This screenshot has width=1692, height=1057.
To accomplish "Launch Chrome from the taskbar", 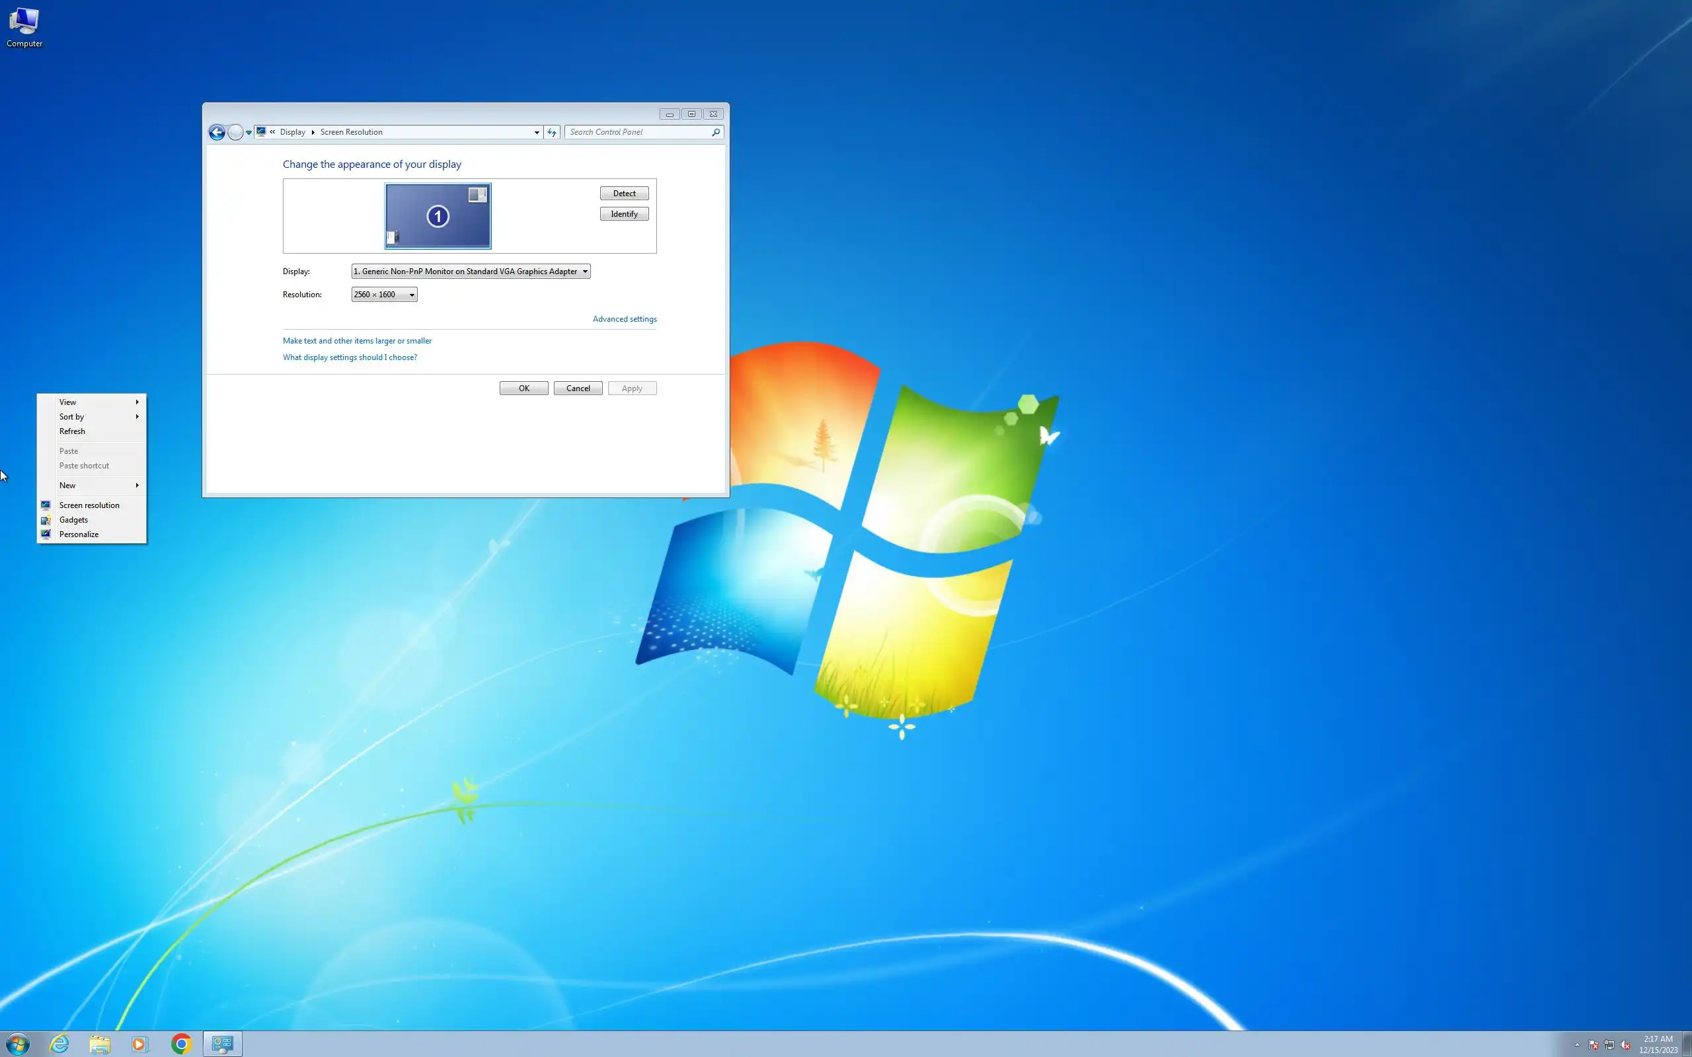I will click(x=181, y=1044).
